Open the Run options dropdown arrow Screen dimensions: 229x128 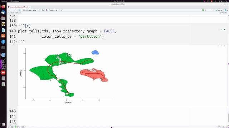(x=221, y=10)
